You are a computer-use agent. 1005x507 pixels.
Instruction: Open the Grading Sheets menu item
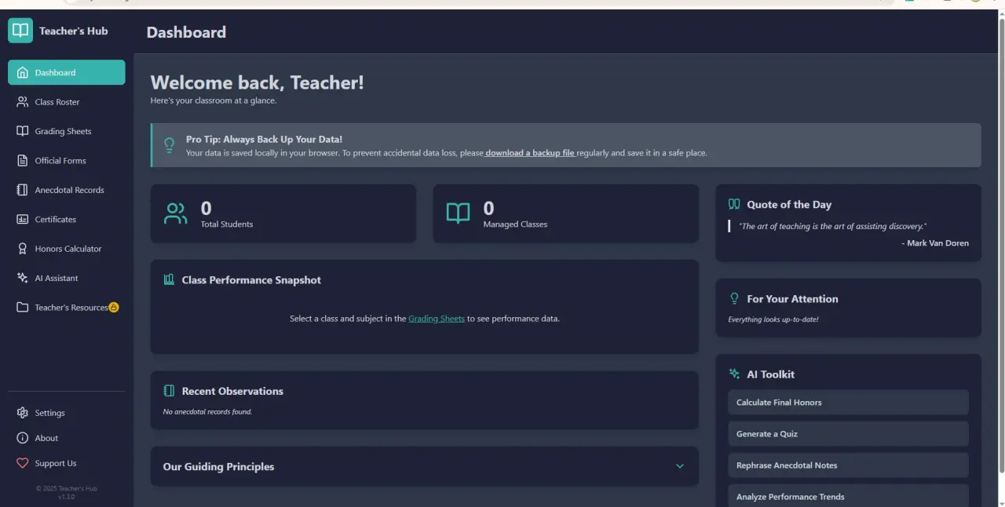click(x=67, y=131)
